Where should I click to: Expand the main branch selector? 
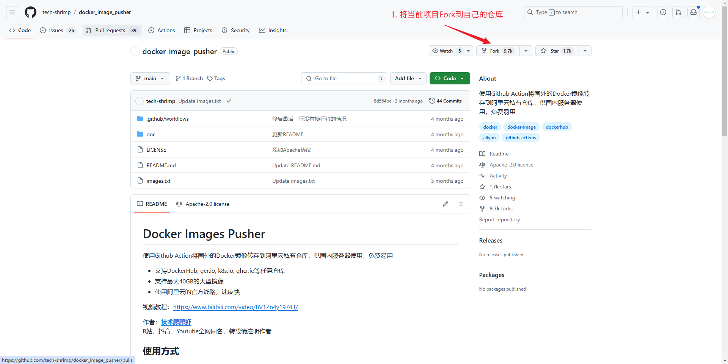pyautogui.click(x=150, y=78)
